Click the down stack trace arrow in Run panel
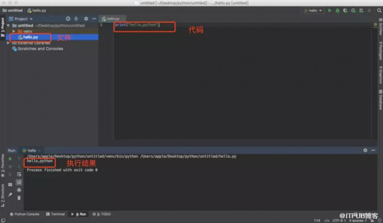The image size is (383, 223). tap(19, 167)
